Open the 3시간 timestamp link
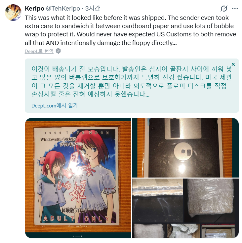 pyautogui.click(x=93, y=8)
